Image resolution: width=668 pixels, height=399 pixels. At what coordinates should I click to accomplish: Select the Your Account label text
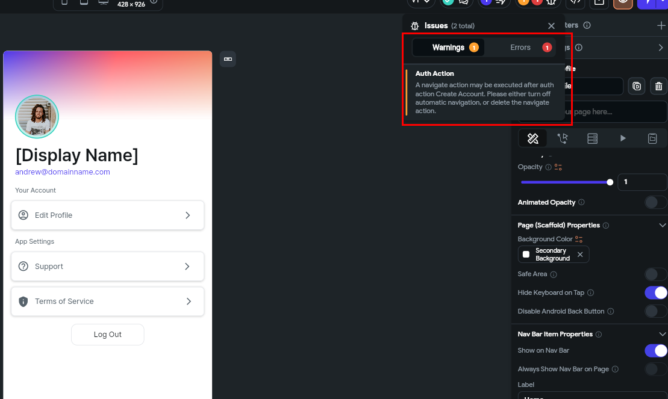click(36, 190)
